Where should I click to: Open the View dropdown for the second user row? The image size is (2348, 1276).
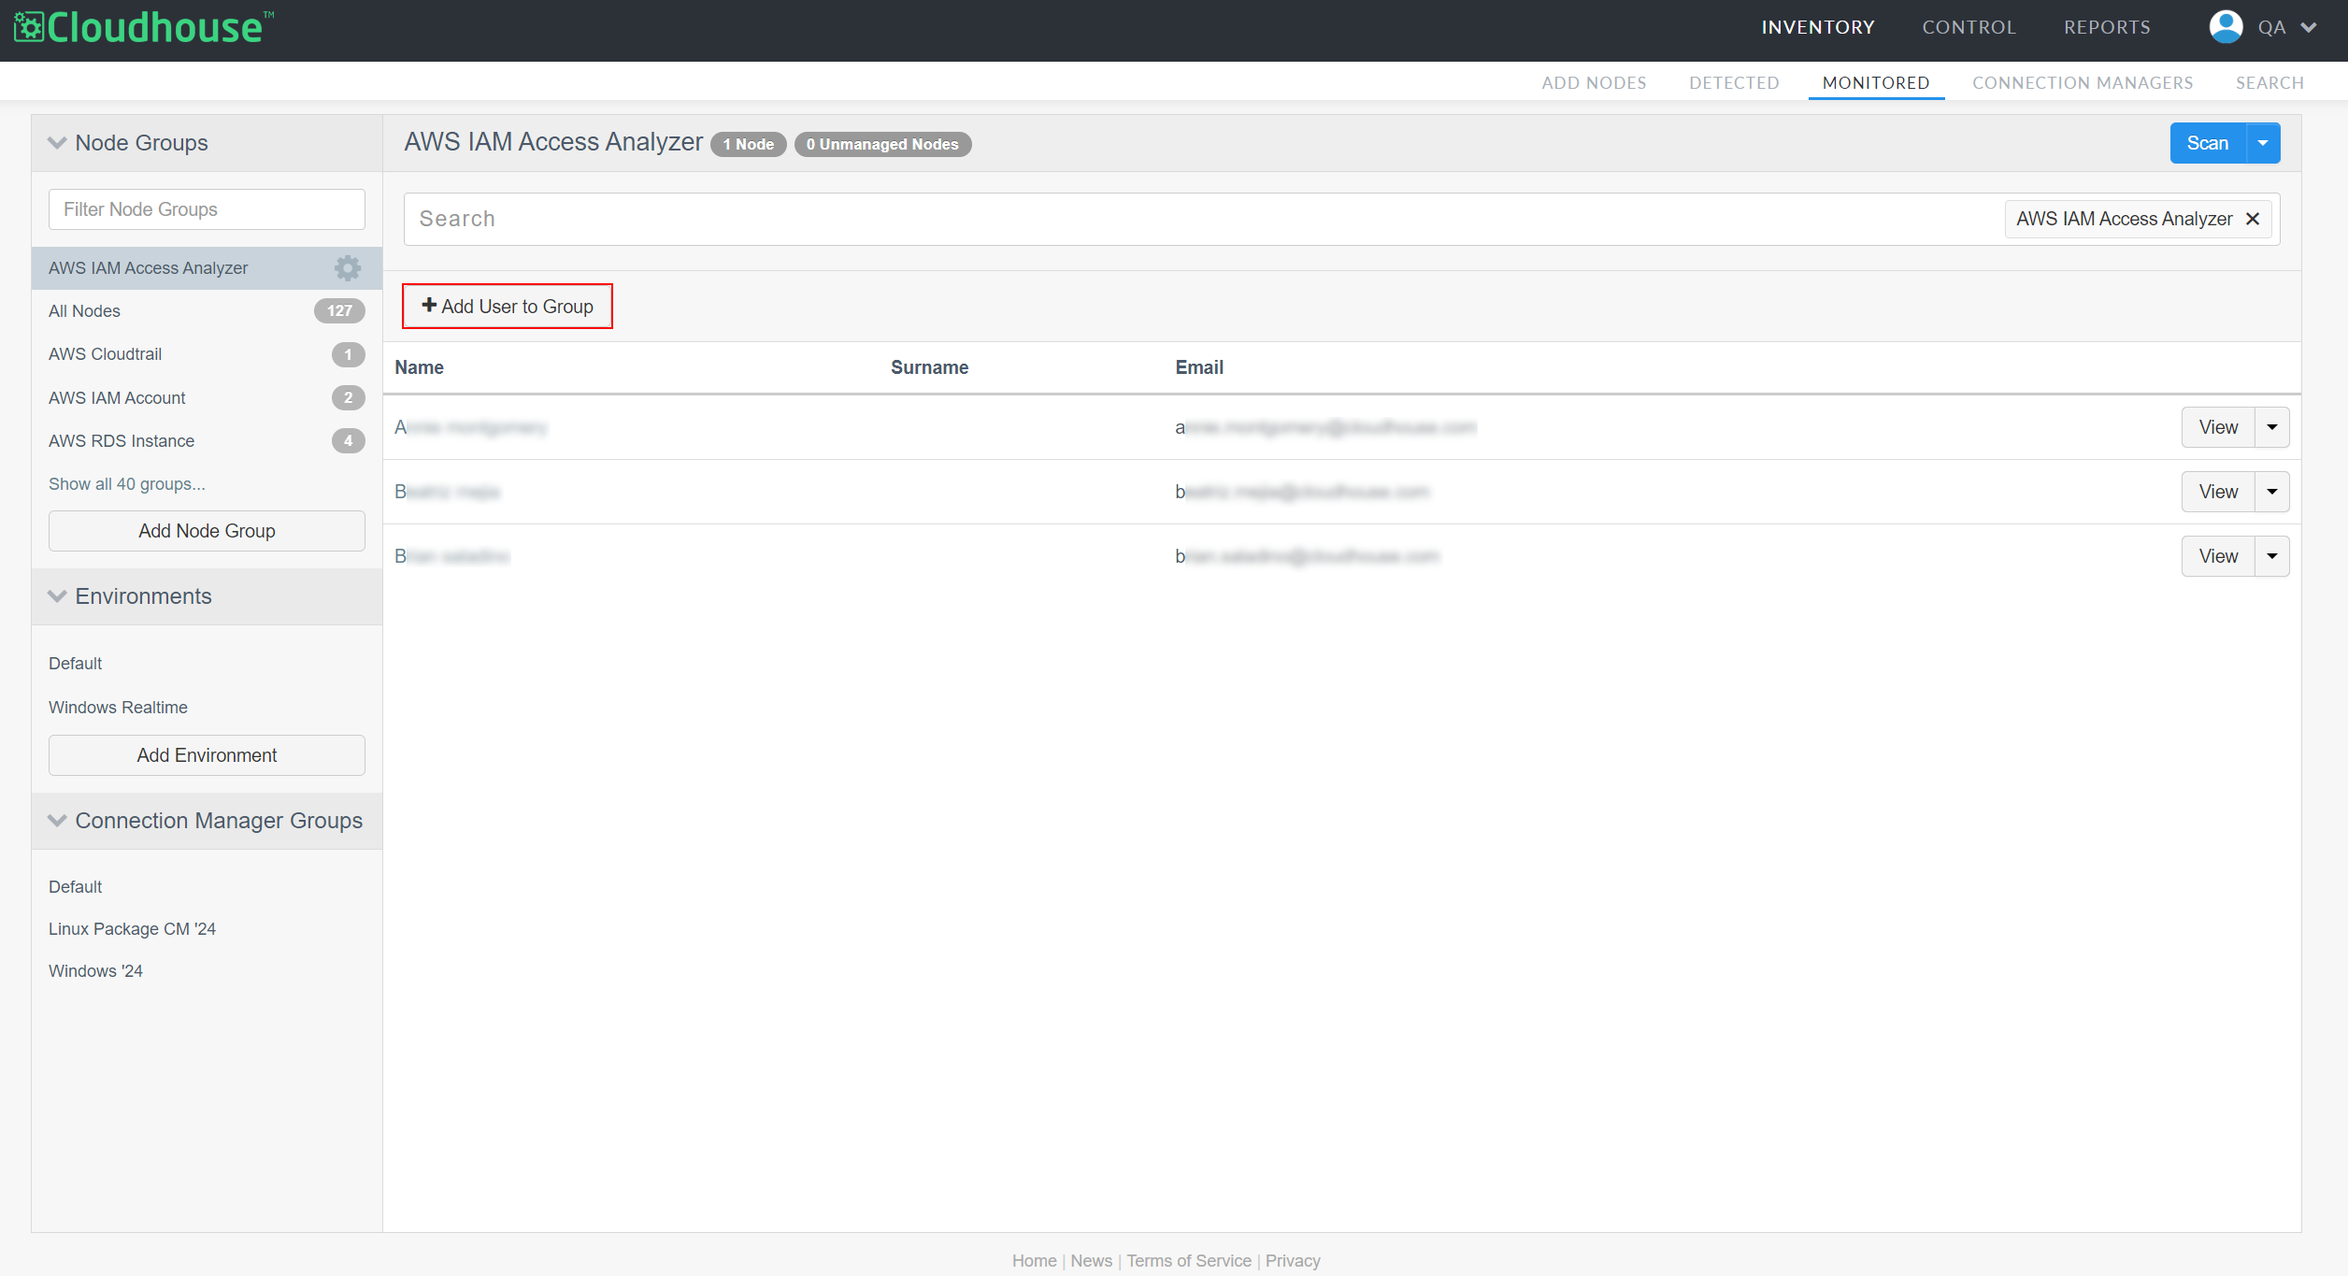tap(2272, 492)
